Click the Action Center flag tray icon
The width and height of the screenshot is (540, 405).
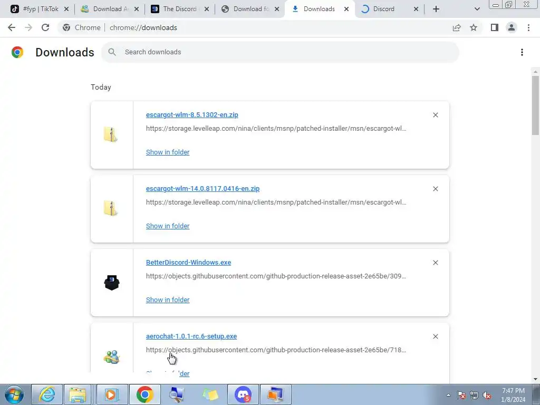coord(461,396)
